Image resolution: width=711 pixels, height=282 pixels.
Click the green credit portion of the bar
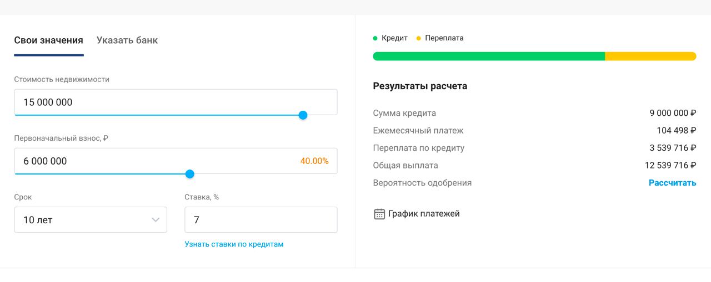(489, 56)
